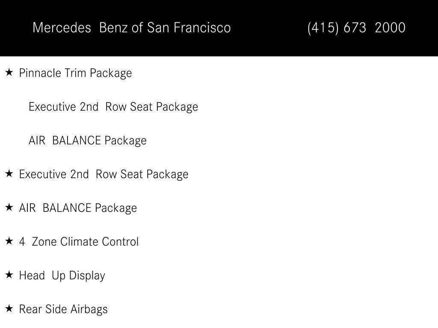Click the star beside Pinnacle Trim Package
This screenshot has height=328, width=438.
coord(9,73)
